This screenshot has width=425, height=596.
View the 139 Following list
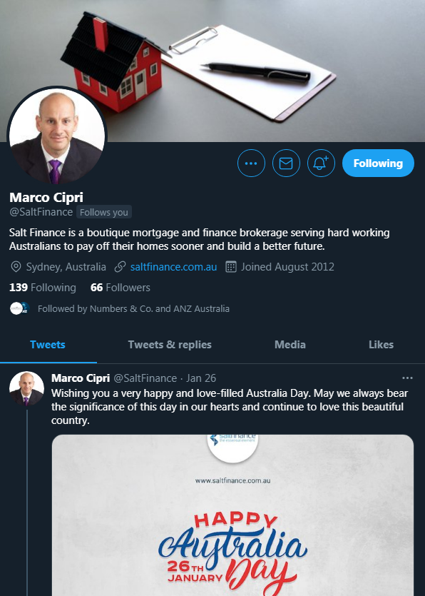click(43, 288)
